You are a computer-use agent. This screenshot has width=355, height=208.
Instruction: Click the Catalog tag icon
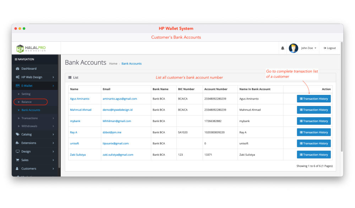(x=18, y=134)
